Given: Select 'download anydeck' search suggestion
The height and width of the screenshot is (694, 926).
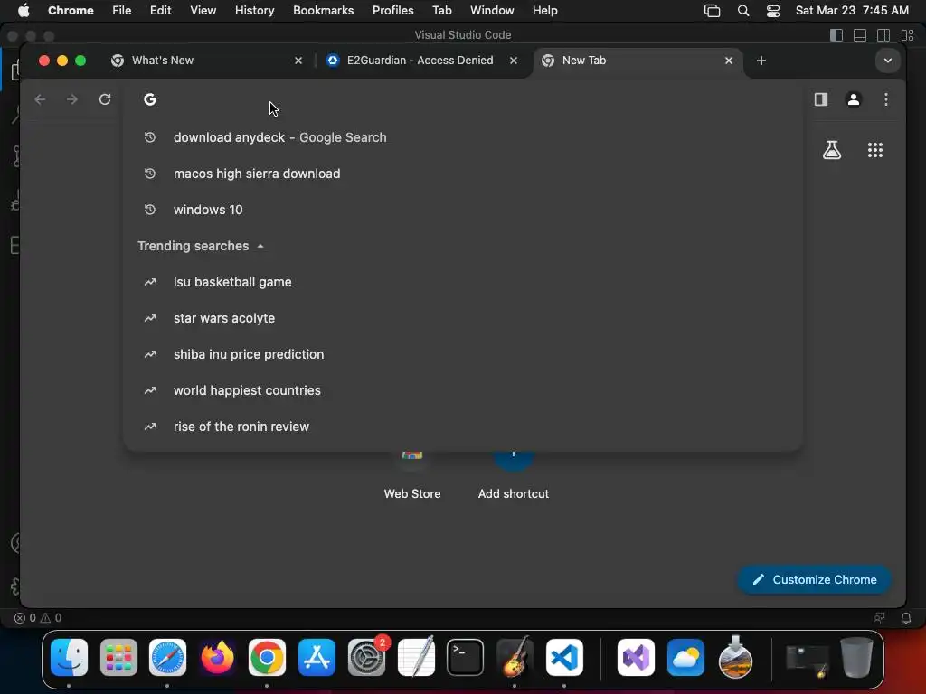Looking at the screenshot, I should (464, 137).
